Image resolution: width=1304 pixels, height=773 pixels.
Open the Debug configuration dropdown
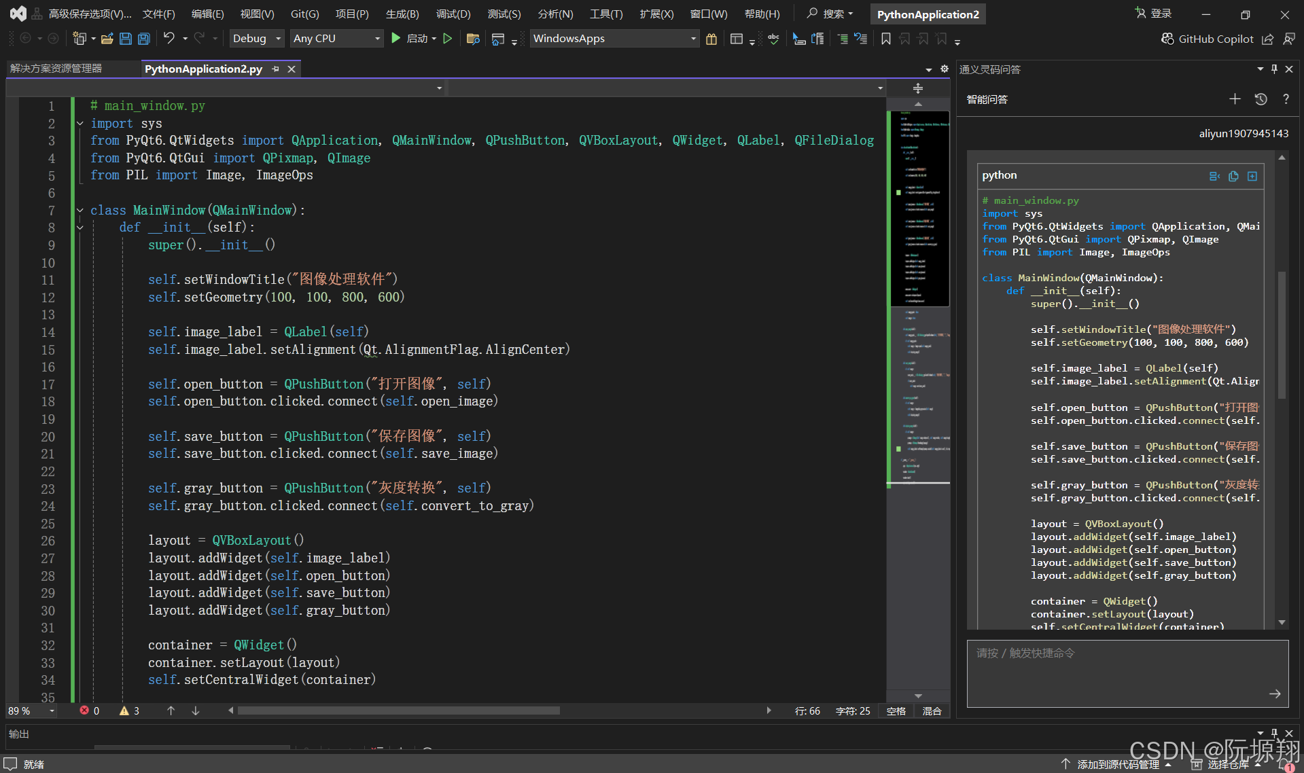(257, 39)
